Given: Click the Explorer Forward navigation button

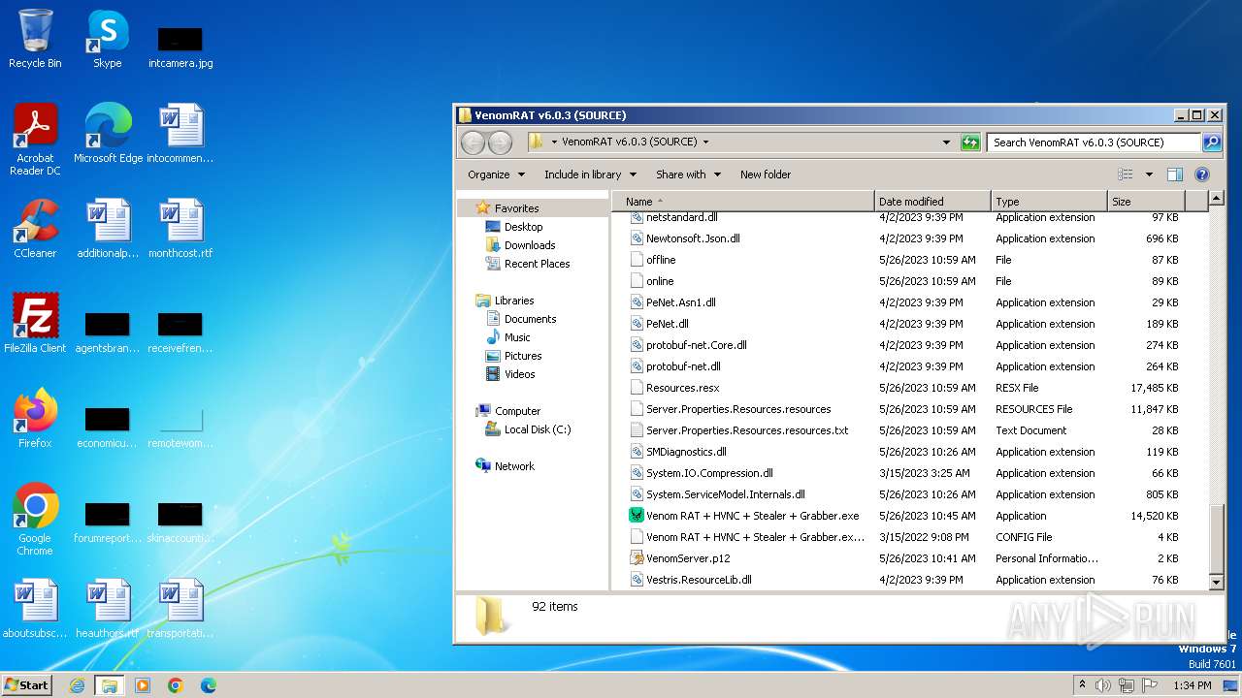Looking at the screenshot, I should [x=500, y=143].
